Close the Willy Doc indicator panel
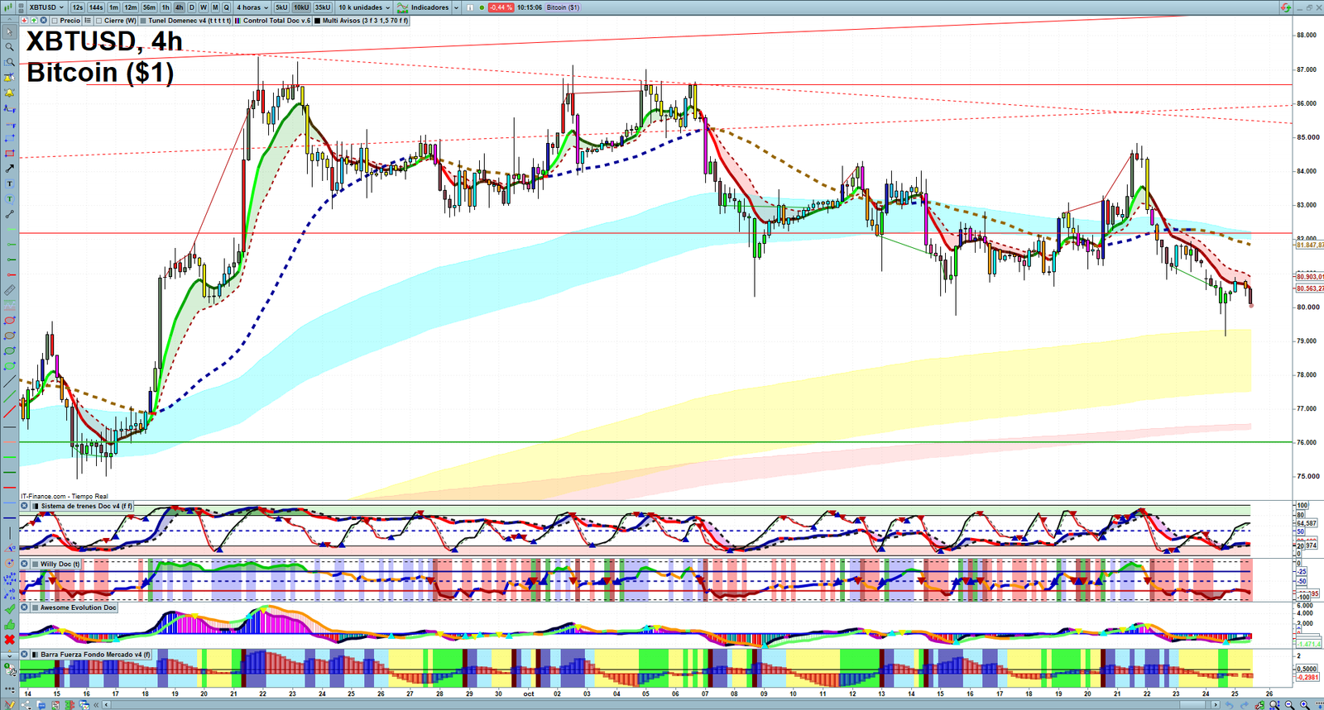This screenshot has height=710, width=1324. [24, 564]
